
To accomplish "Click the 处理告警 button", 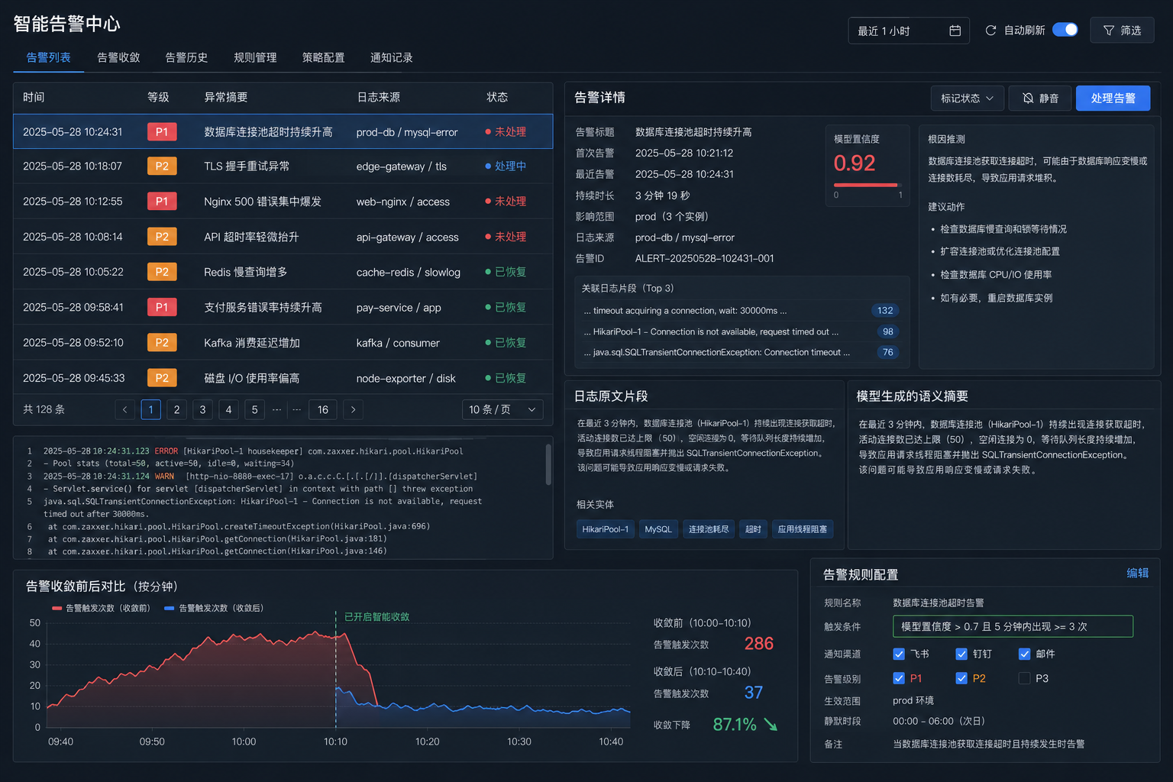I will tap(1113, 99).
